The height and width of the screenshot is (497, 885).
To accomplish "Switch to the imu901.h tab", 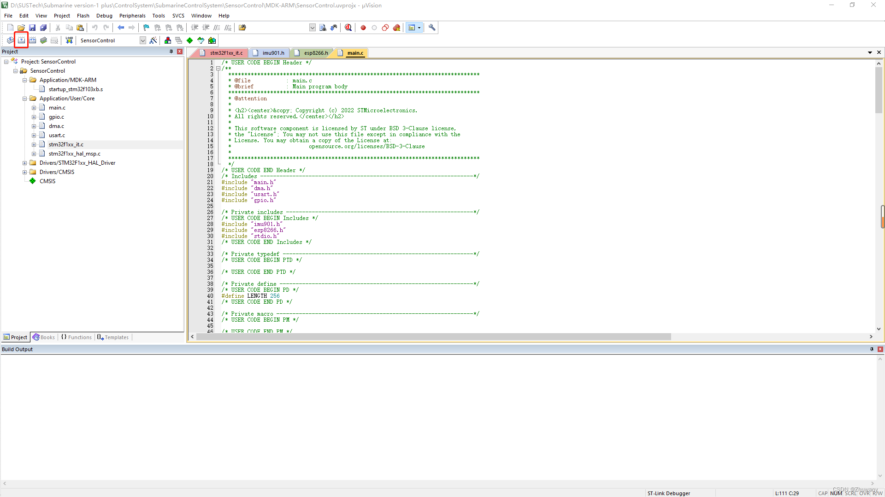I will point(273,53).
